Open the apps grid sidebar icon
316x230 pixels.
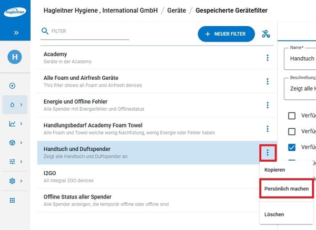[12, 200]
